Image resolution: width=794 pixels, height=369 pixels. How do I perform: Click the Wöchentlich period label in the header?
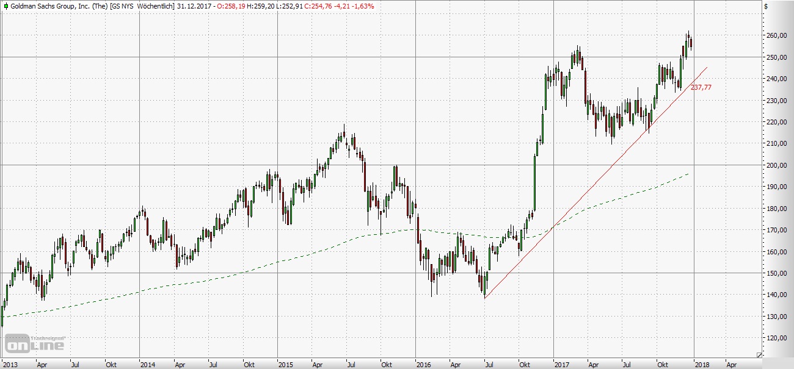[x=156, y=5]
